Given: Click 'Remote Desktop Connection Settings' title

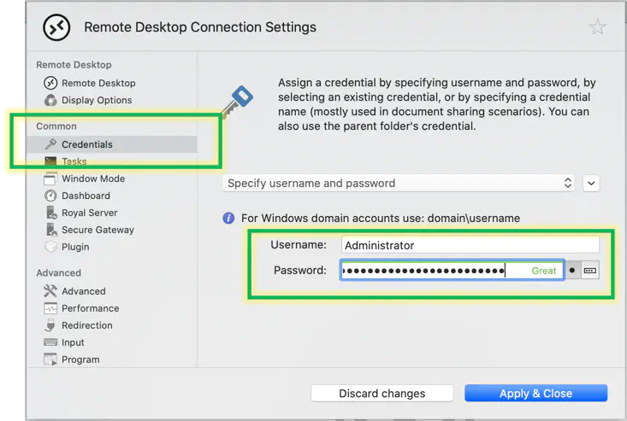Looking at the screenshot, I should tap(200, 27).
